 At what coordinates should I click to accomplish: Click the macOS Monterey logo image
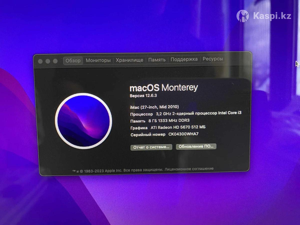pyautogui.click(x=83, y=121)
